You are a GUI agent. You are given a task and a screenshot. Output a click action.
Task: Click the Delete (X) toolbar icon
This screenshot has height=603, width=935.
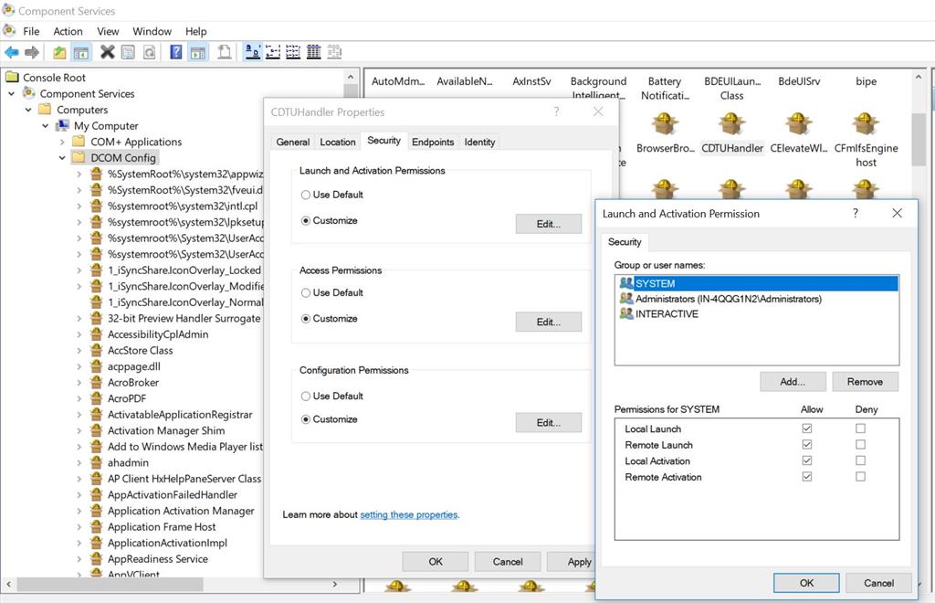point(108,52)
